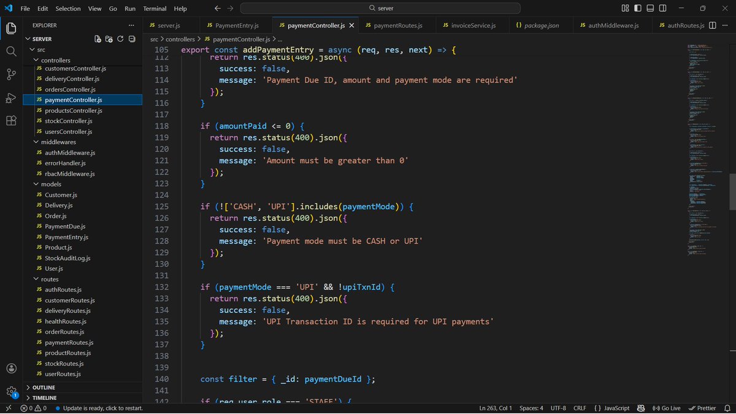The width and height of the screenshot is (736, 414).
Task: Click sticky addPaymentEntry line 105
Action: coord(319,50)
